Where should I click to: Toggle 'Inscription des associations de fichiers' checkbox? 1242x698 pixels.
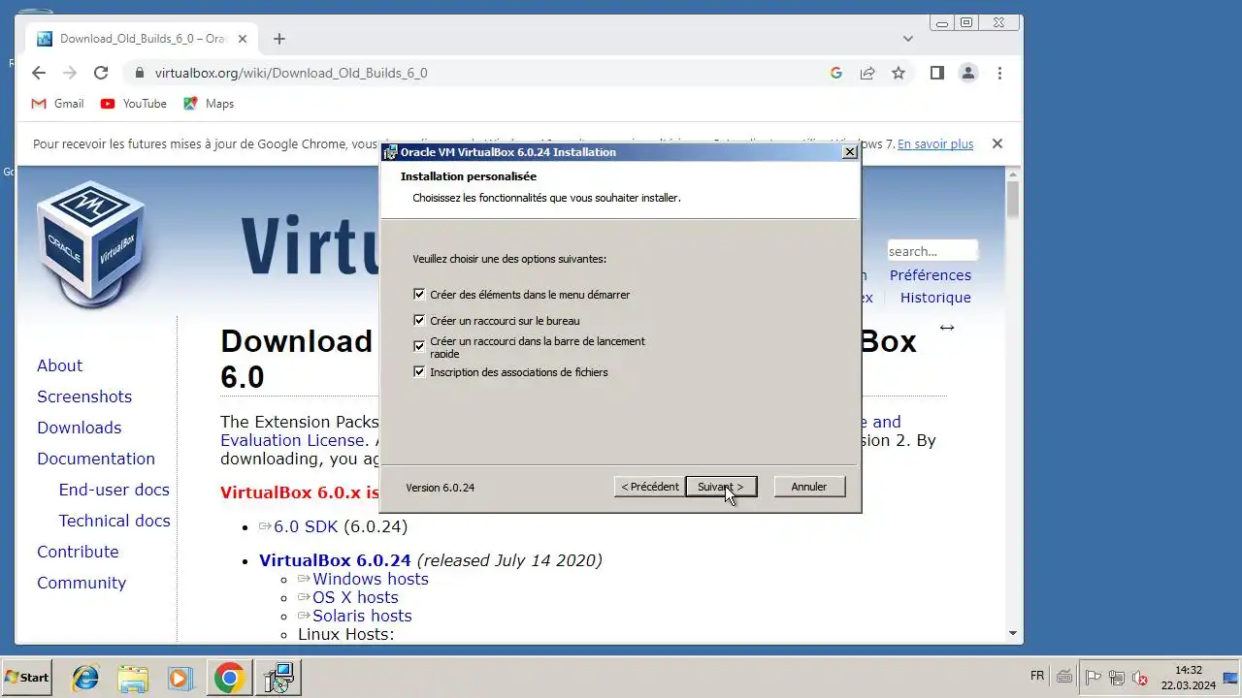point(419,371)
